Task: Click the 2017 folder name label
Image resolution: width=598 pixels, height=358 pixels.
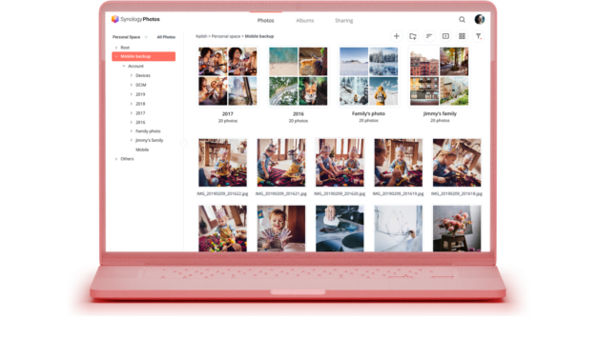Action: (228, 114)
